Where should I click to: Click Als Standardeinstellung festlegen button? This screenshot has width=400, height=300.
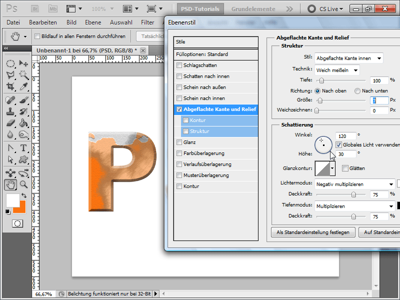tap(313, 232)
